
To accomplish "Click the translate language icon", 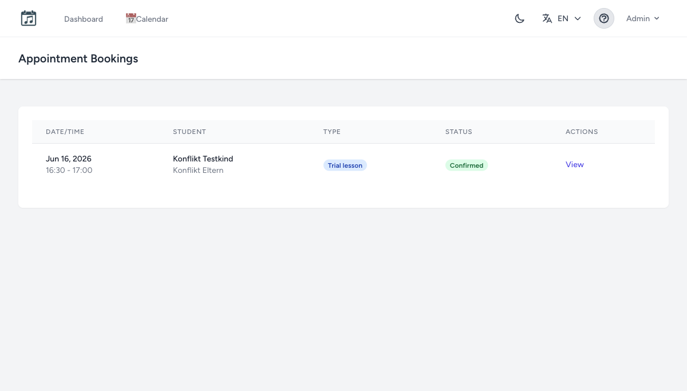I will pos(547,18).
